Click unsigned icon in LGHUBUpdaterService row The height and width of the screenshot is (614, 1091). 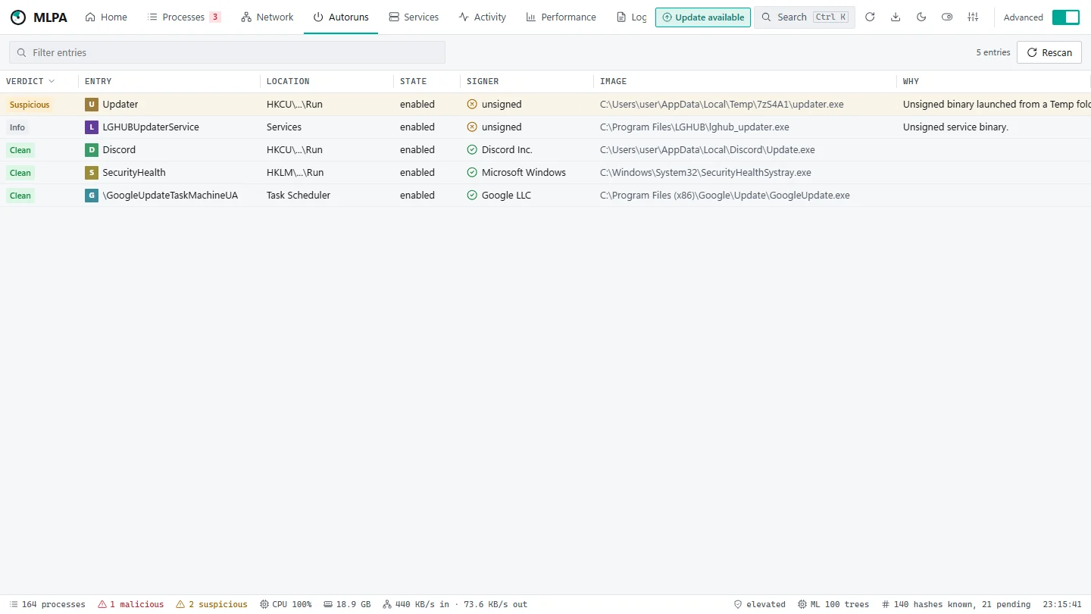[472, 127]
